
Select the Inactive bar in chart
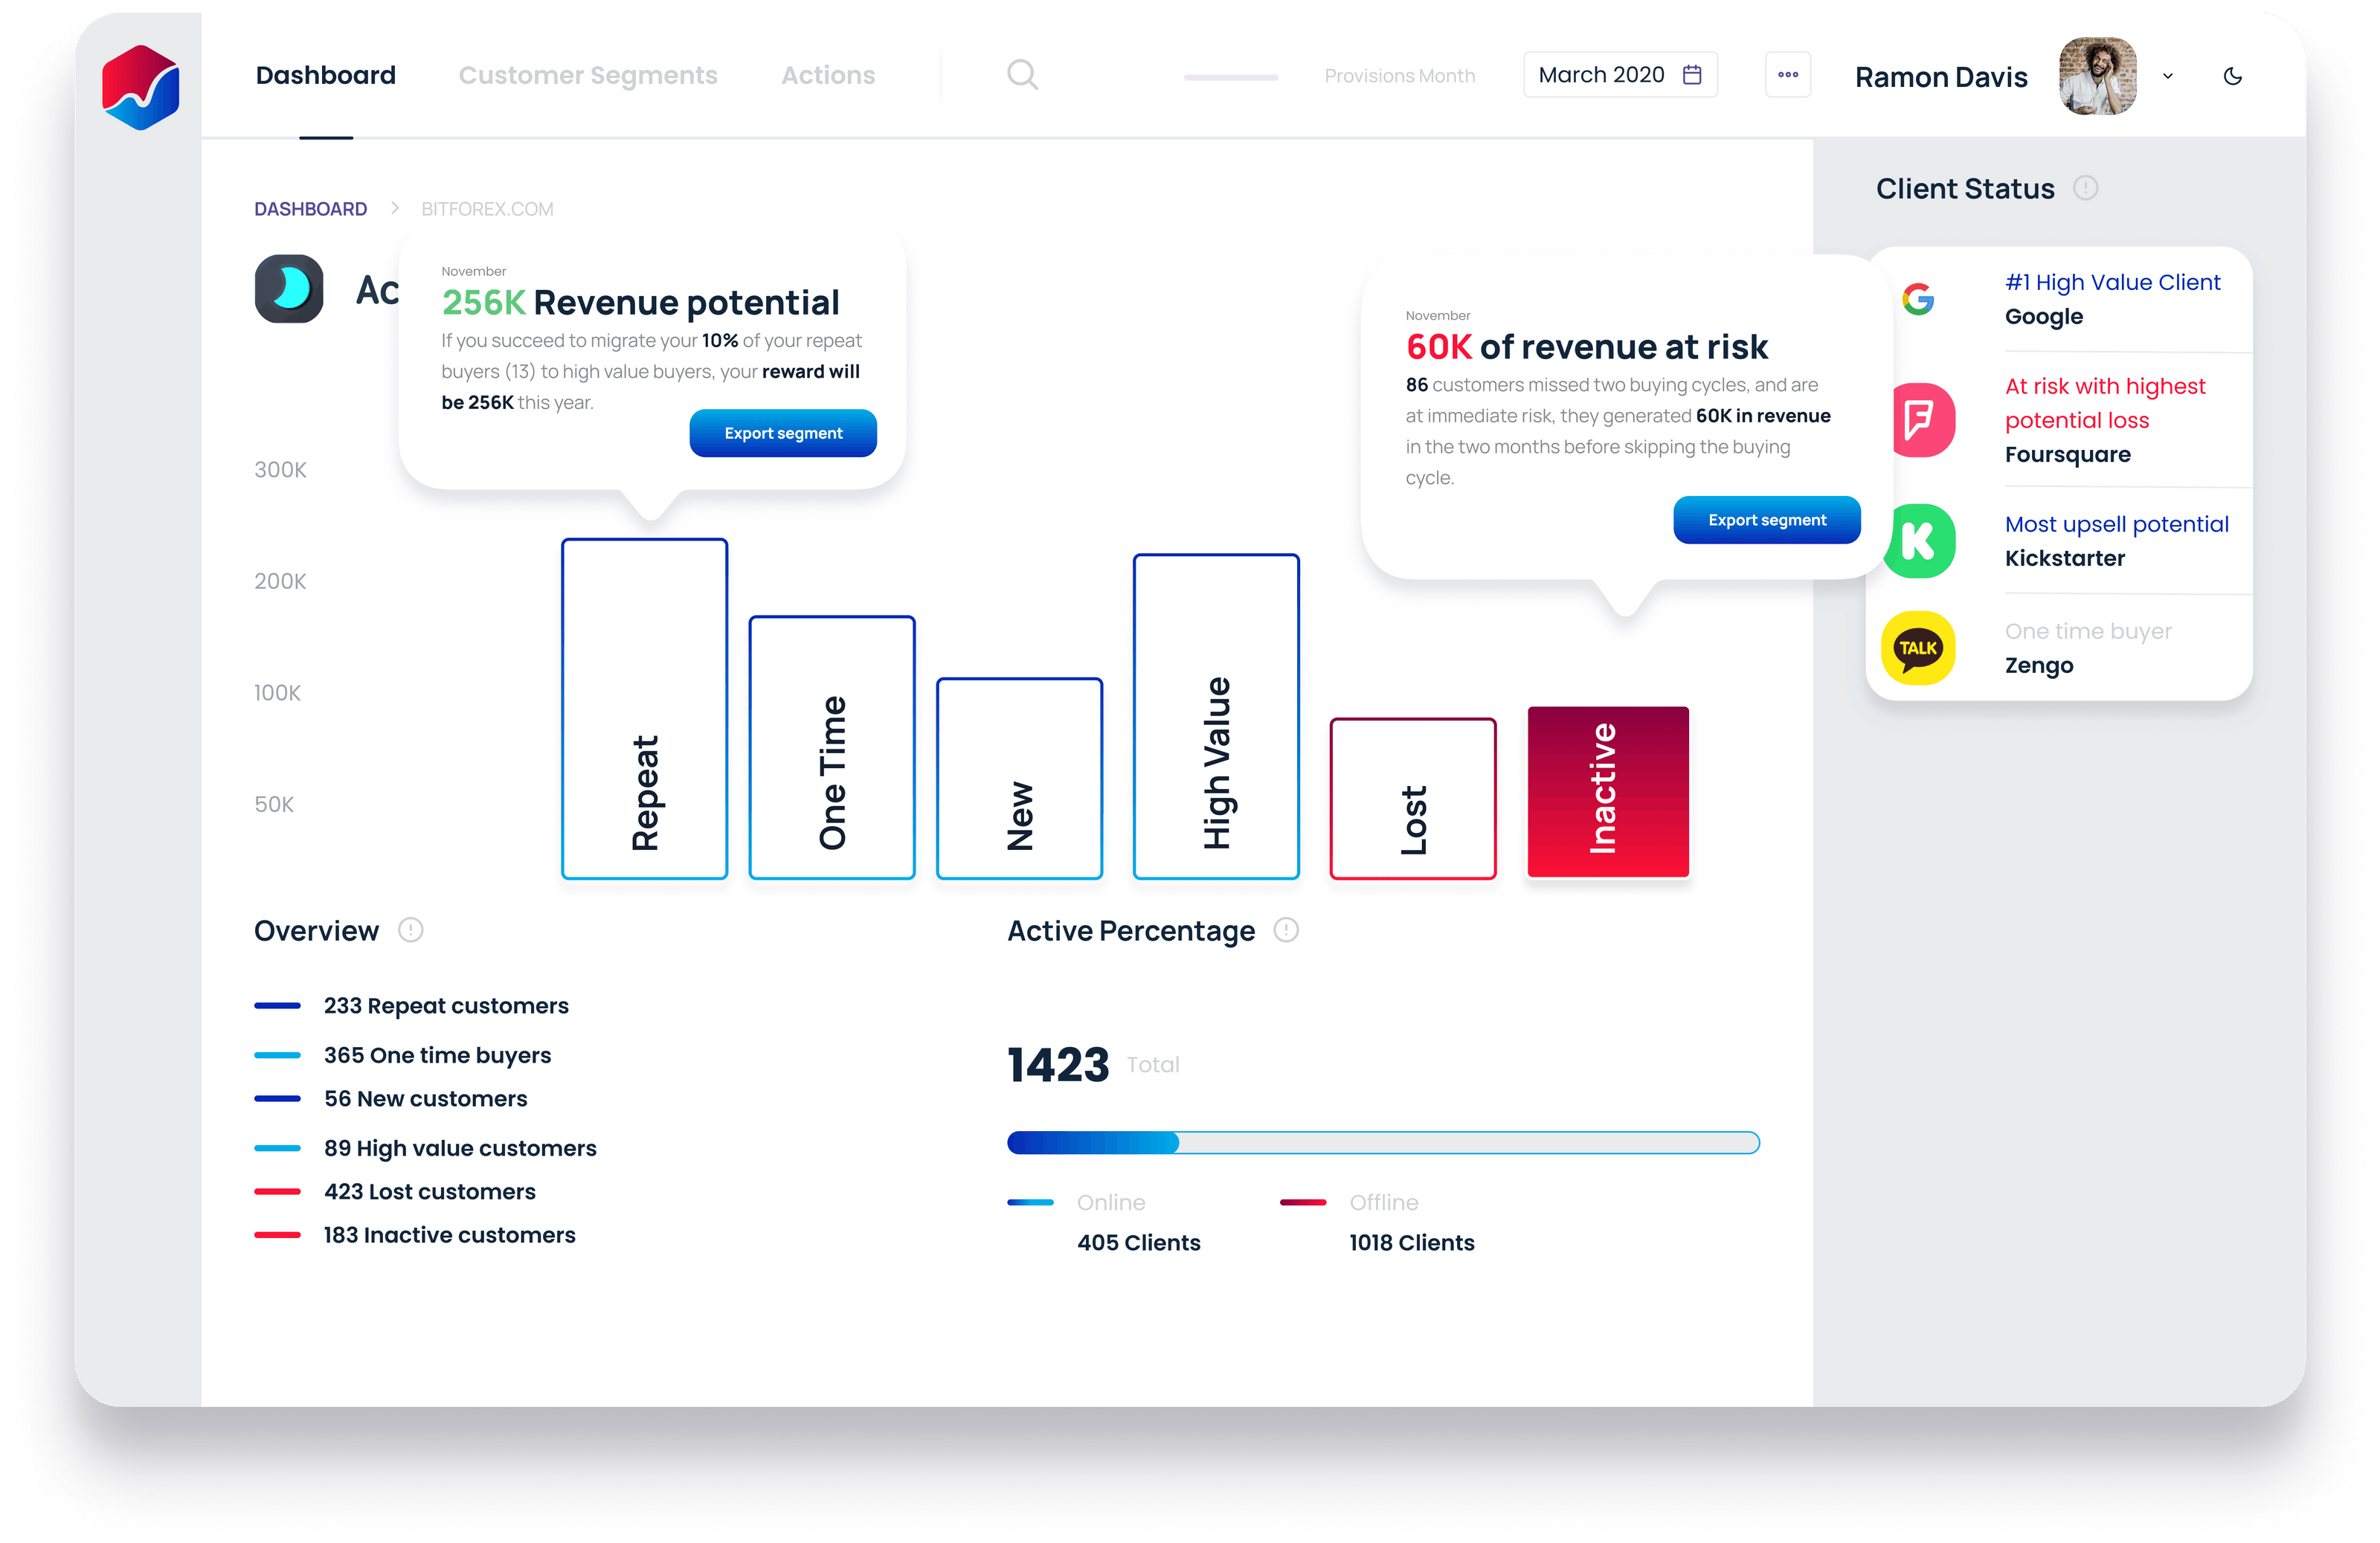point(1607,792)
